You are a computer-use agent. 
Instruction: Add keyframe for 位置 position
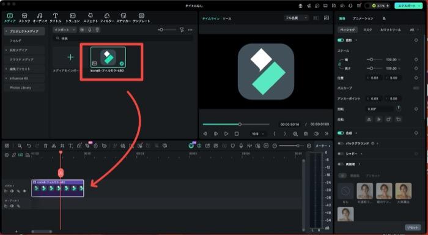tap(416, 78)
